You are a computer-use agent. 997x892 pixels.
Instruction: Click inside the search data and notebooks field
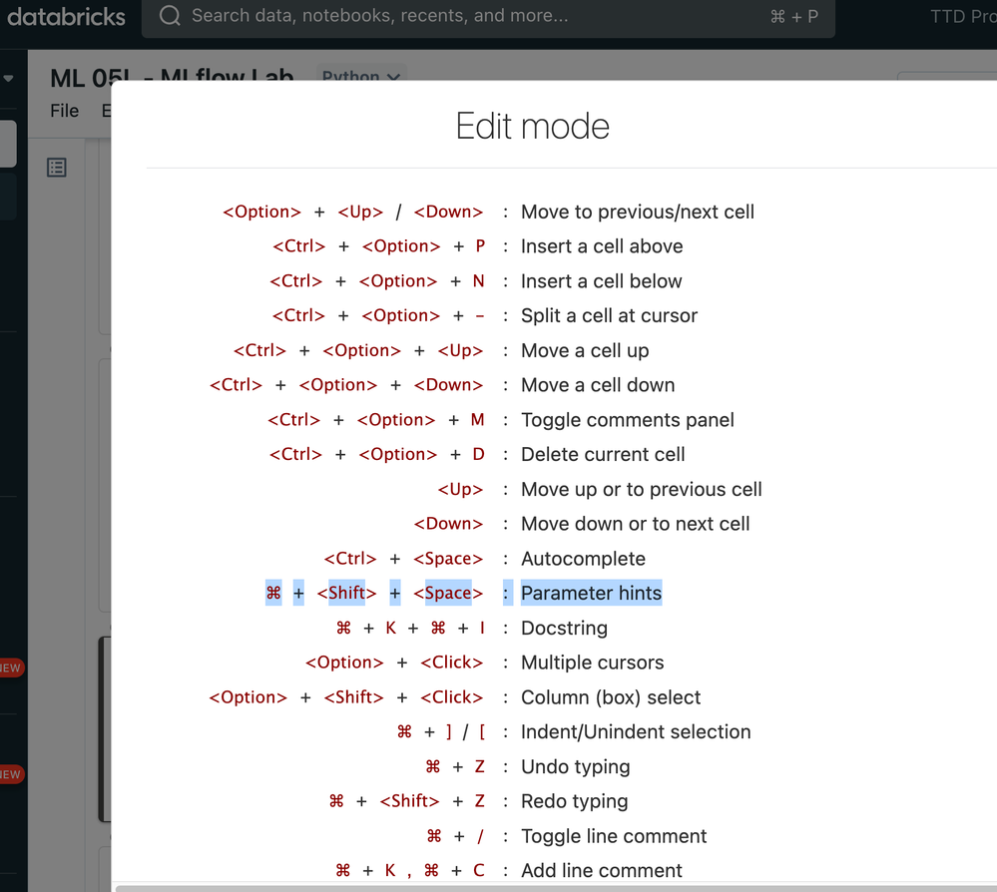[399, 16]
